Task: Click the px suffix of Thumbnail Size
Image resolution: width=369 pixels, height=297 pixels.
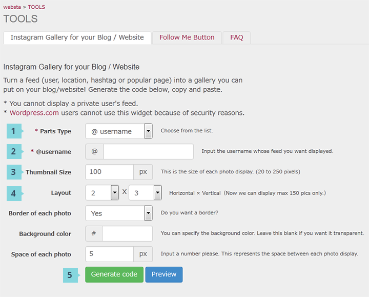Action: coord(143,172)
